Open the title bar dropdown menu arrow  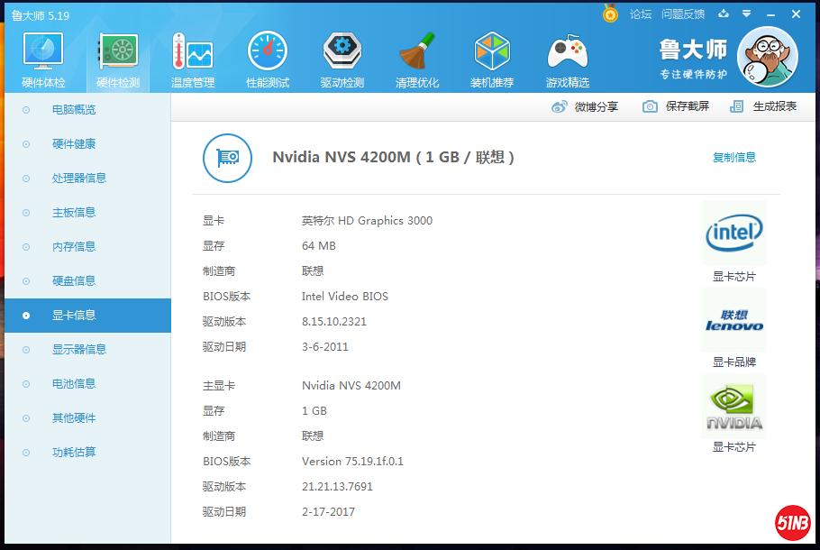click(x=746, y=14)
